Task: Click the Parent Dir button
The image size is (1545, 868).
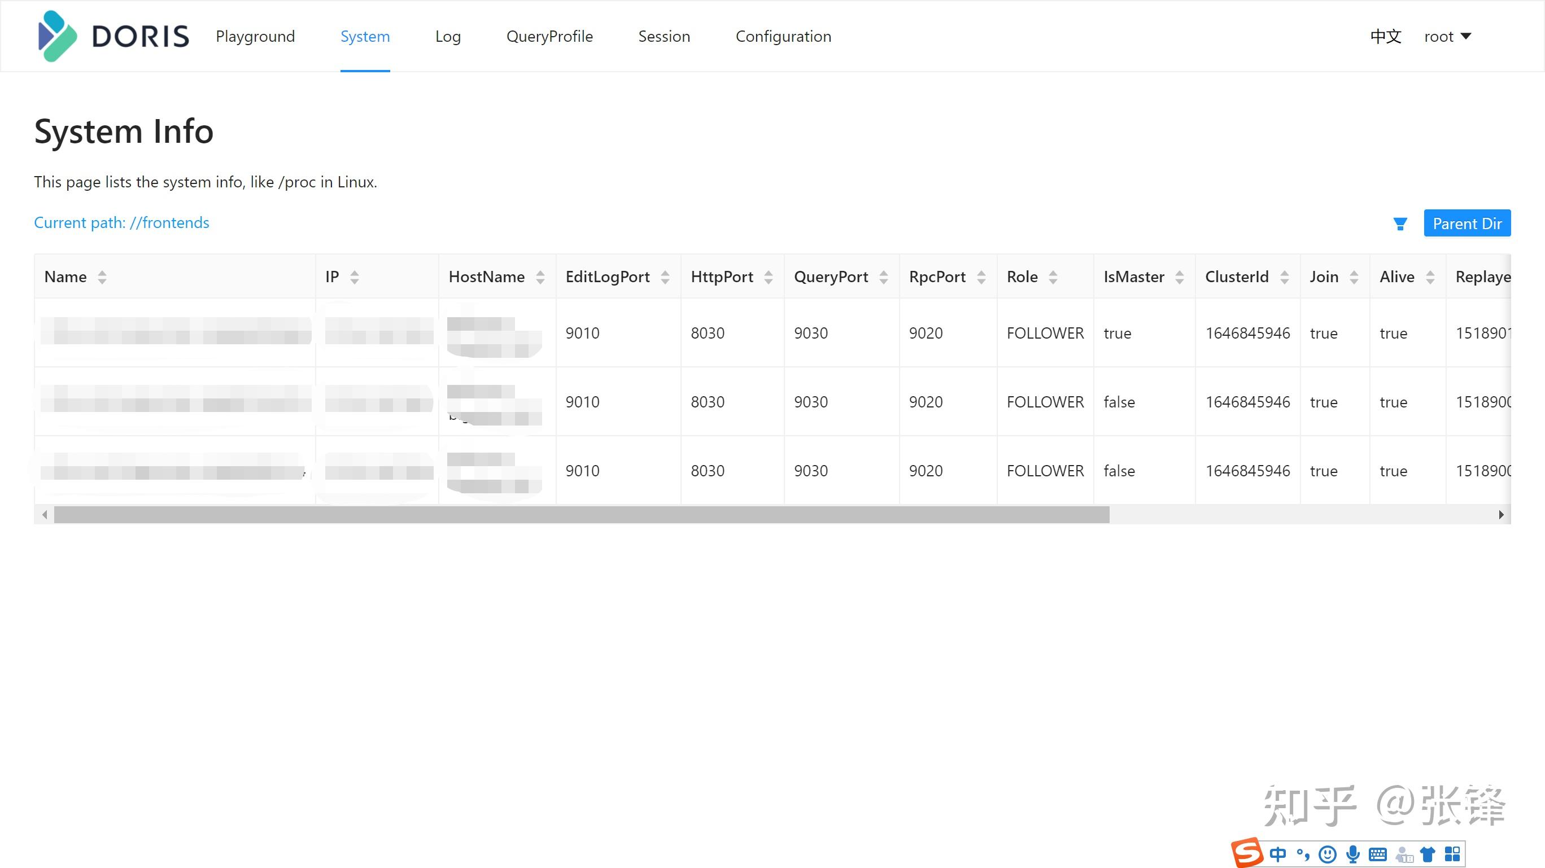Action: [x=1467, y=223]
